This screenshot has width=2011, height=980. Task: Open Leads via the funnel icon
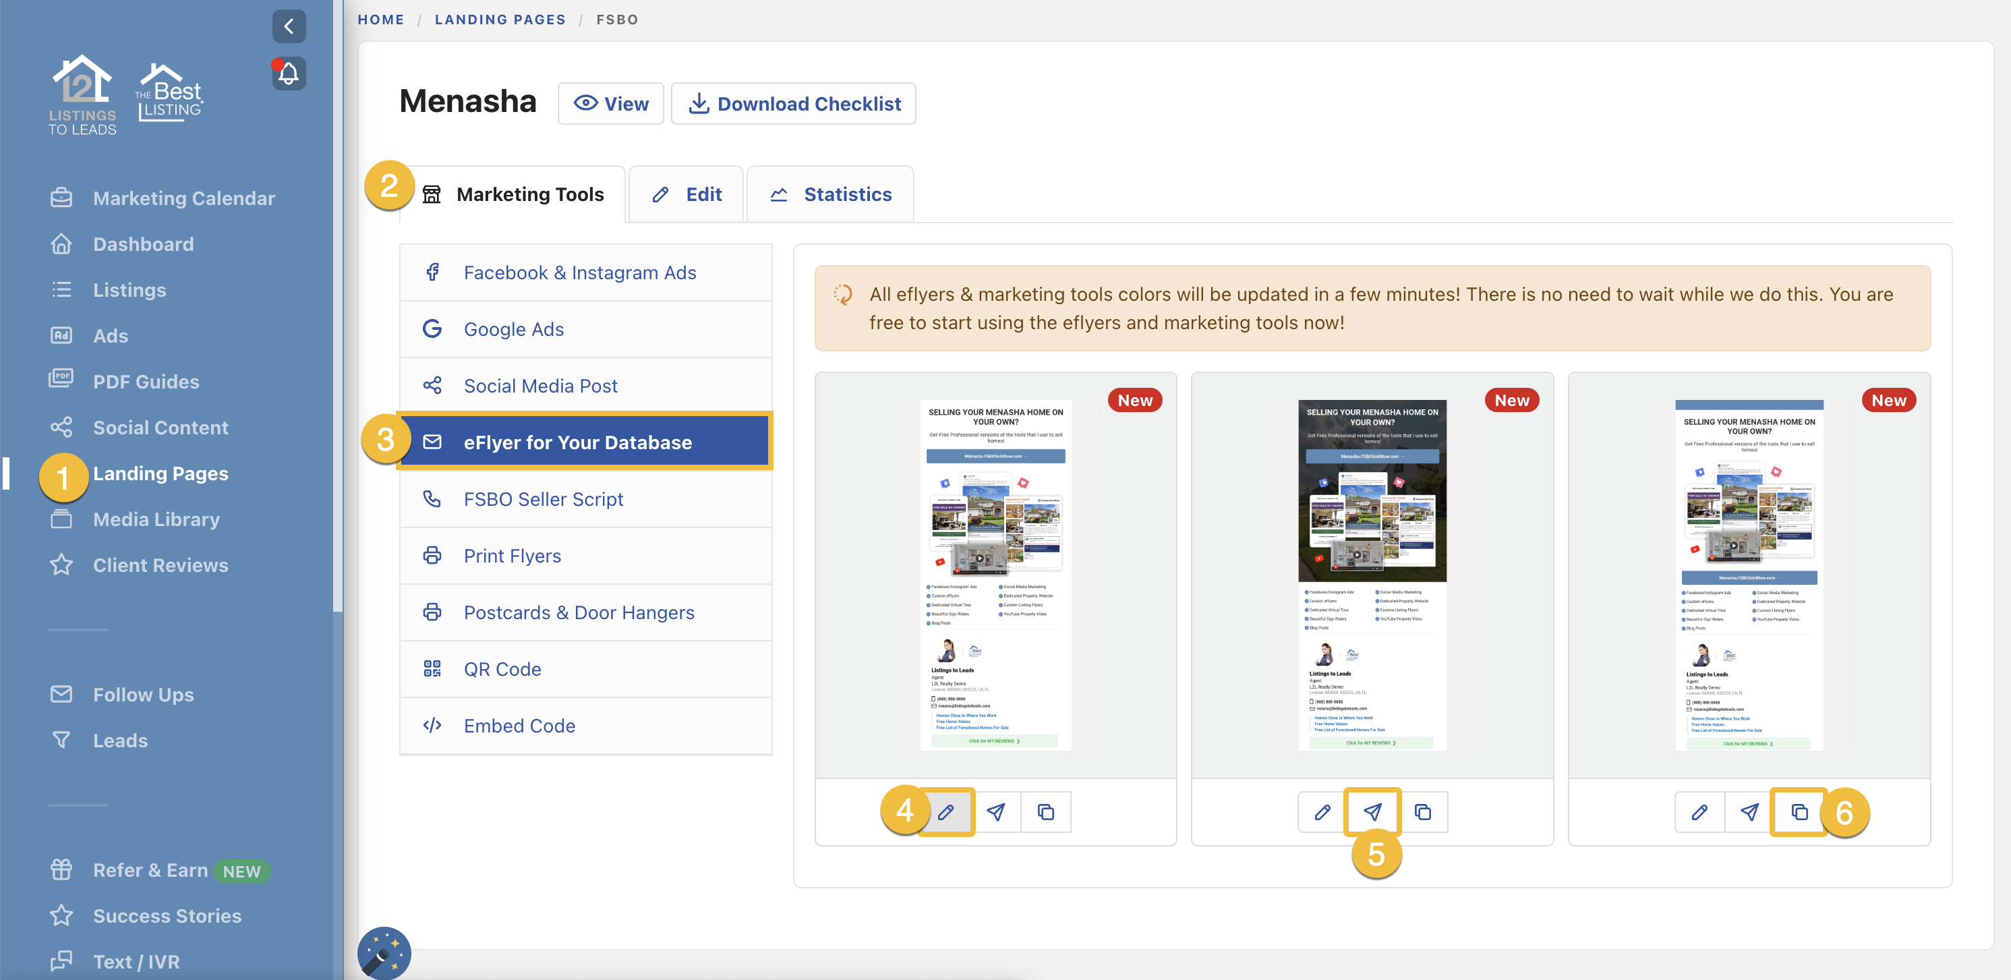click(61, 741)
